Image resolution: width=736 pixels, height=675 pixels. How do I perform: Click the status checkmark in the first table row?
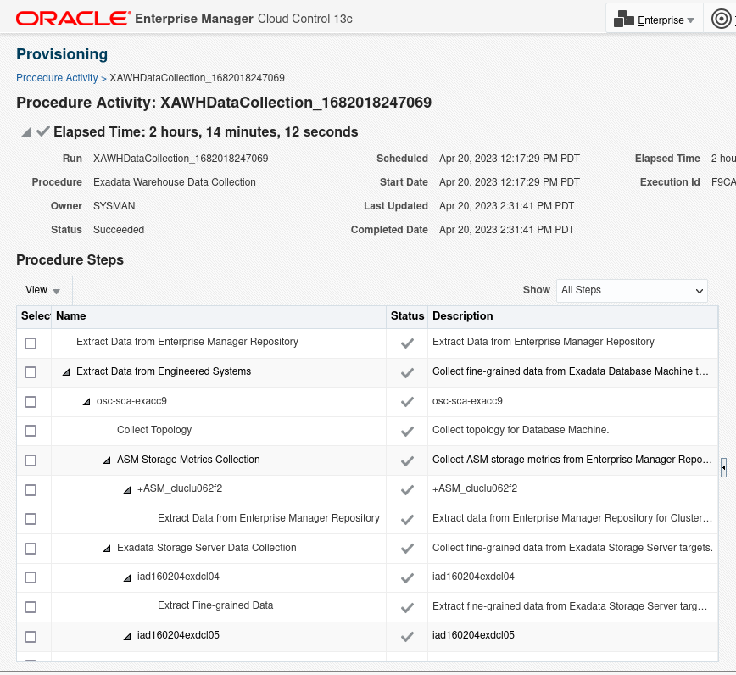click(x=407, y=343)
